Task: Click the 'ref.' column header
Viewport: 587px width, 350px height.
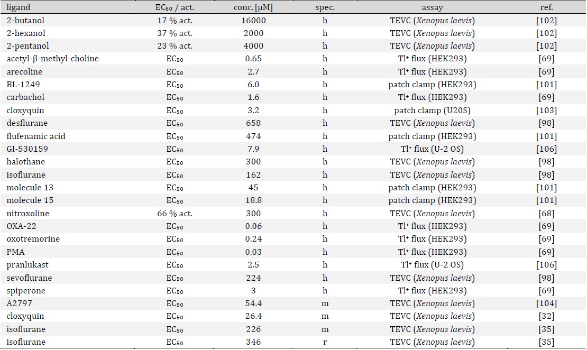Action: tap(546, 8)
